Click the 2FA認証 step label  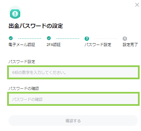pos(54,45)
